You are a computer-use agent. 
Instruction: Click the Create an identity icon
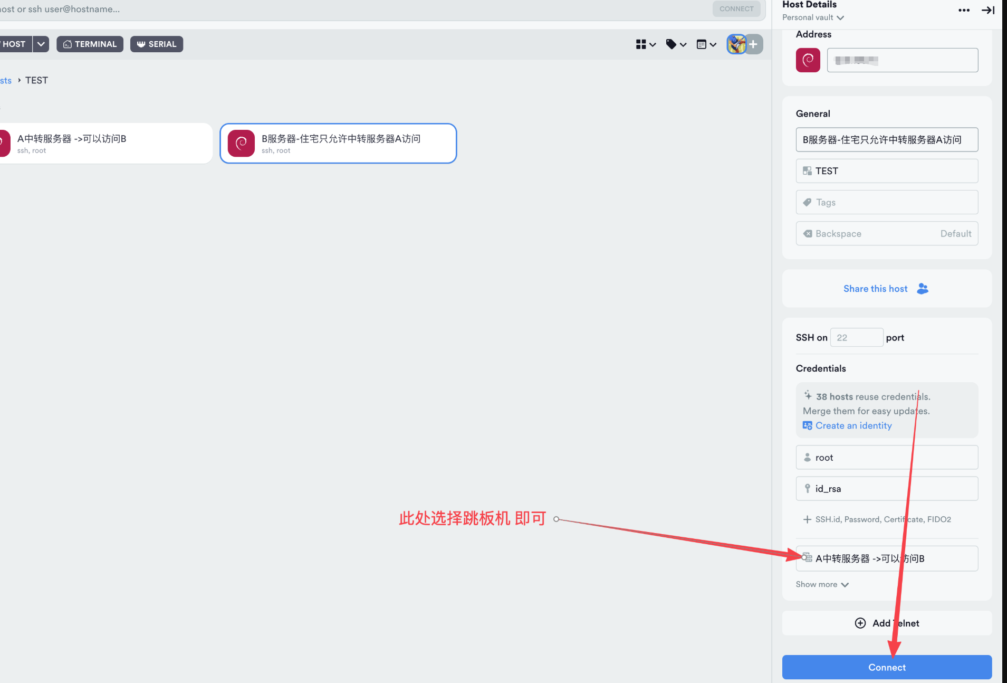click(807, 425)
